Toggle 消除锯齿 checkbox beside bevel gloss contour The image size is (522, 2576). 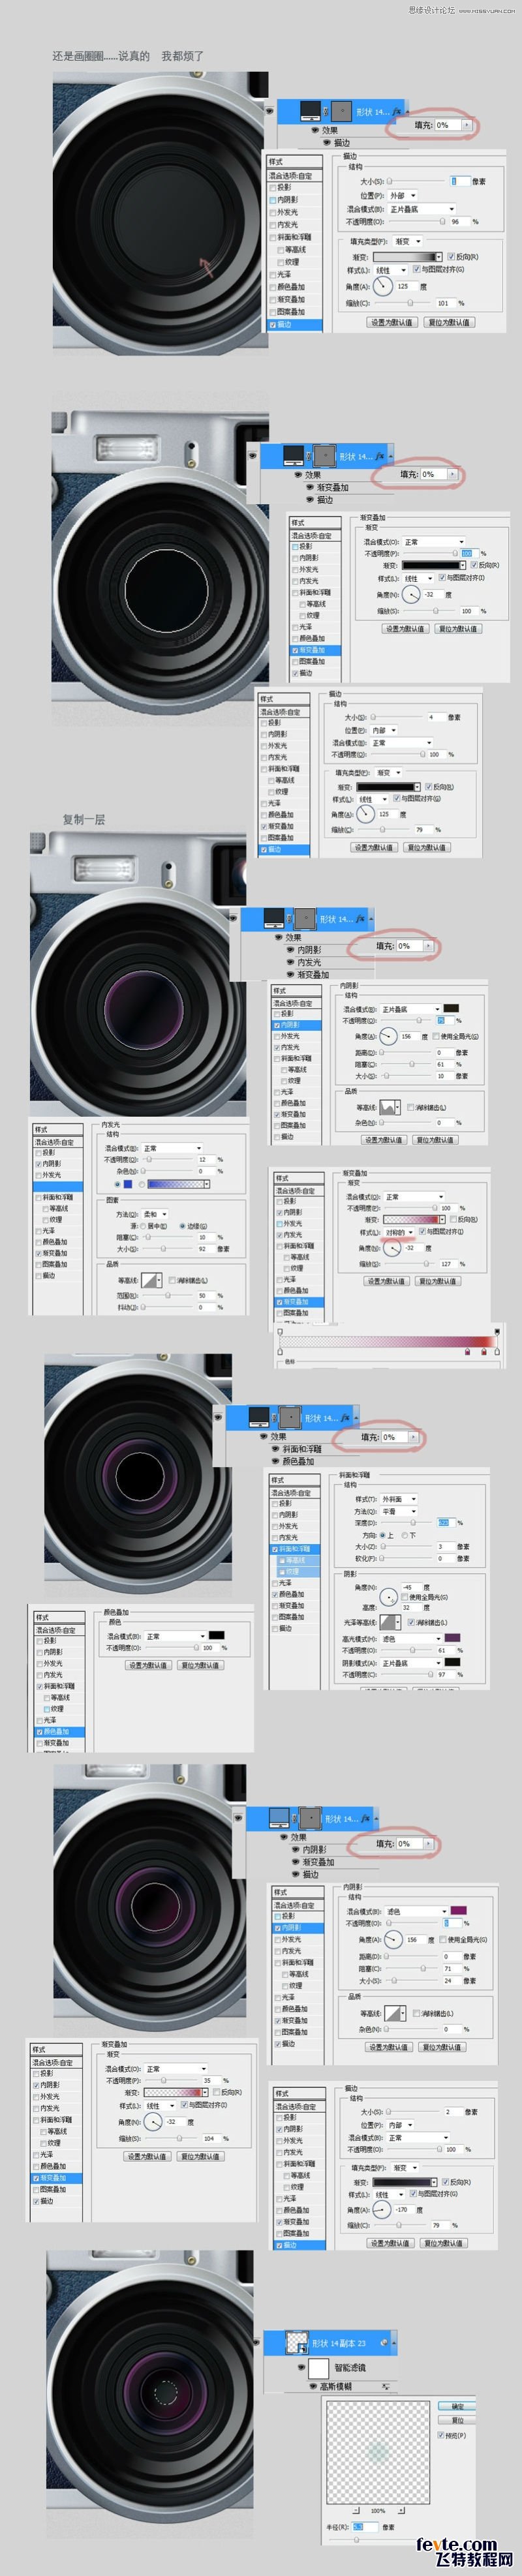(410, 1622)
